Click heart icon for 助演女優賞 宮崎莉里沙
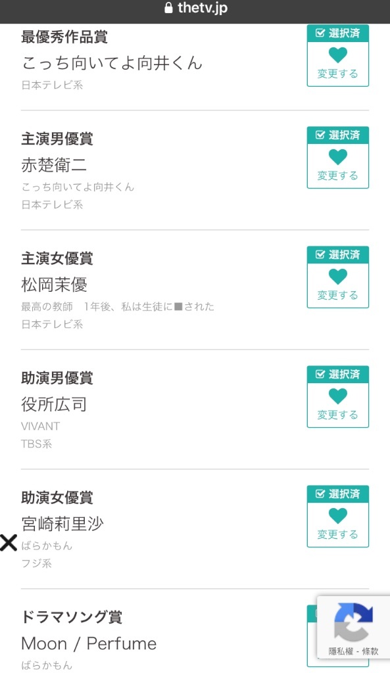Screen dimensions: 390x673 point(337,516)
